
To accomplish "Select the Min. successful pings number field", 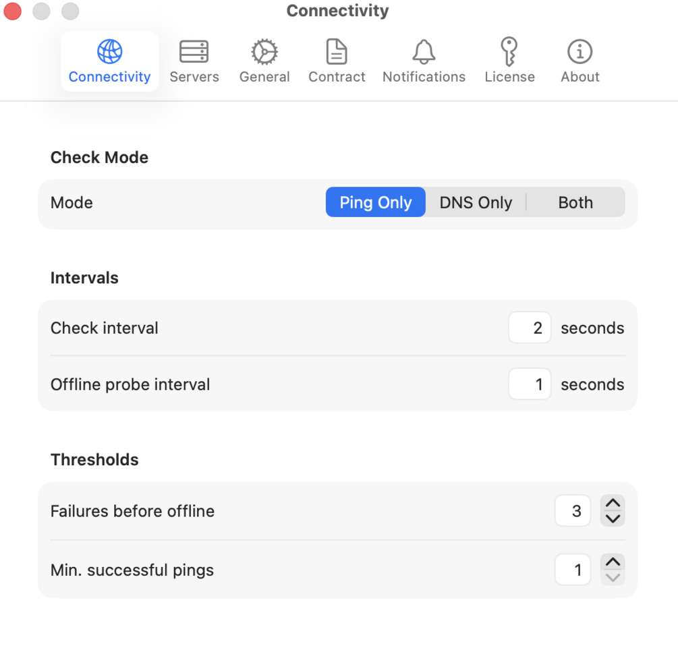I will tap(573, 570).
